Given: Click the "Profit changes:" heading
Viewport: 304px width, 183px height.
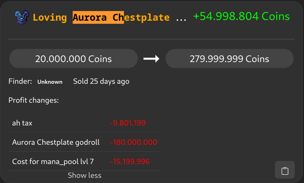Looking at the screenshot, I should click(34, 101).
